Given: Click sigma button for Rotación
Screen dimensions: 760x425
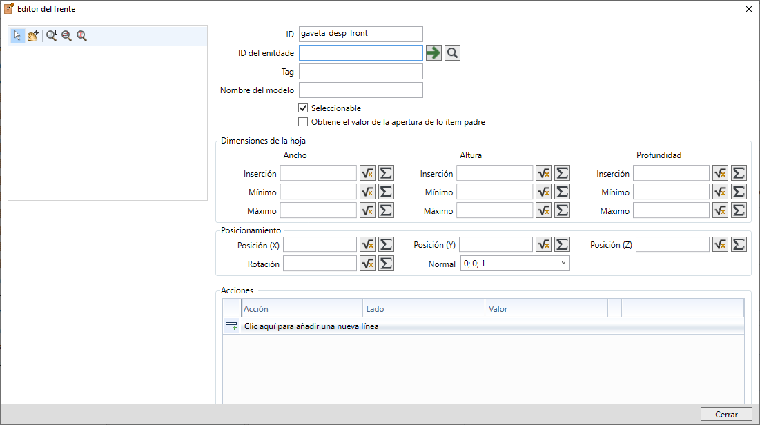Looking at the screenshot, I should 387,263.
